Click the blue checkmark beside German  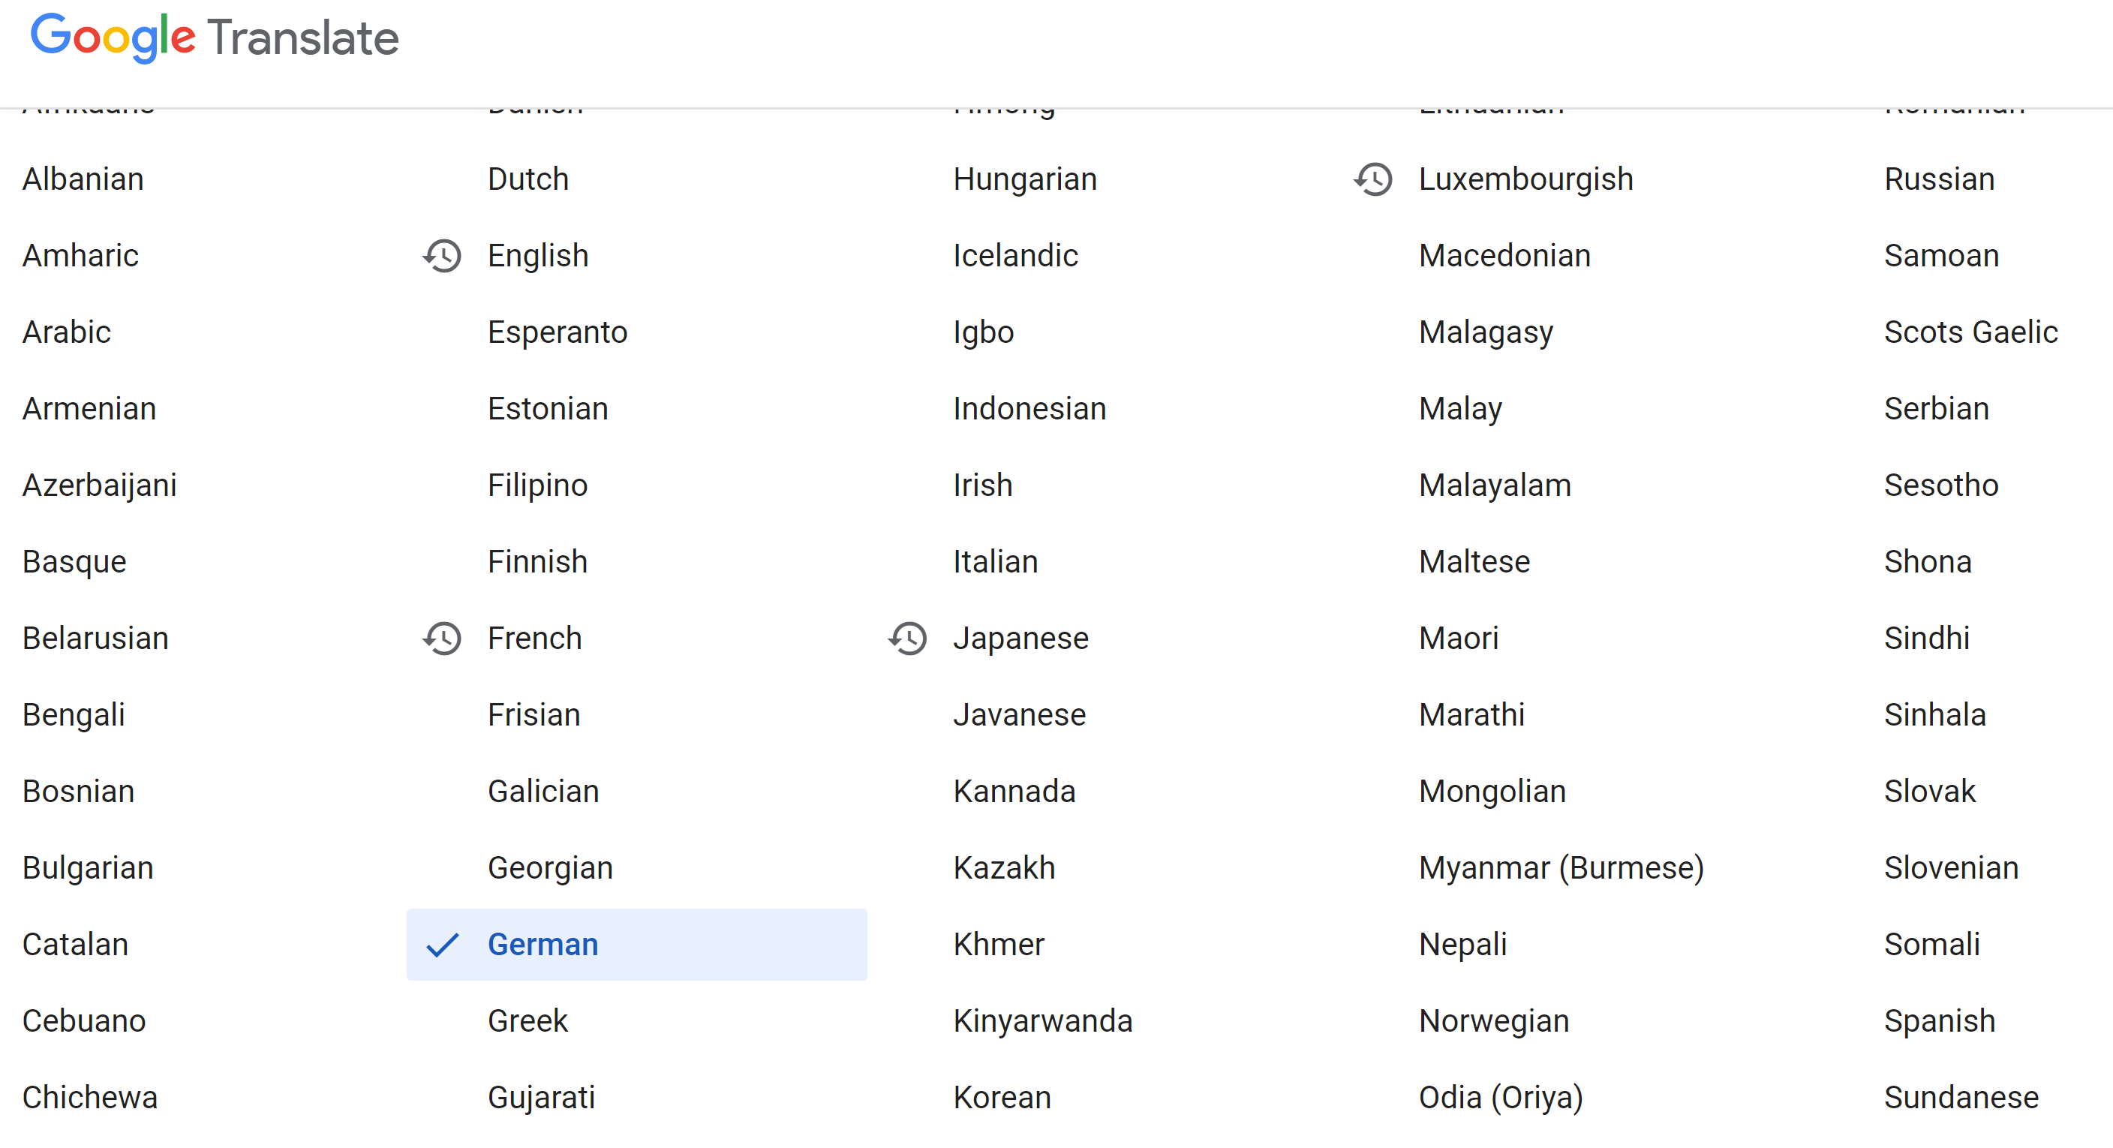point(442,945)
